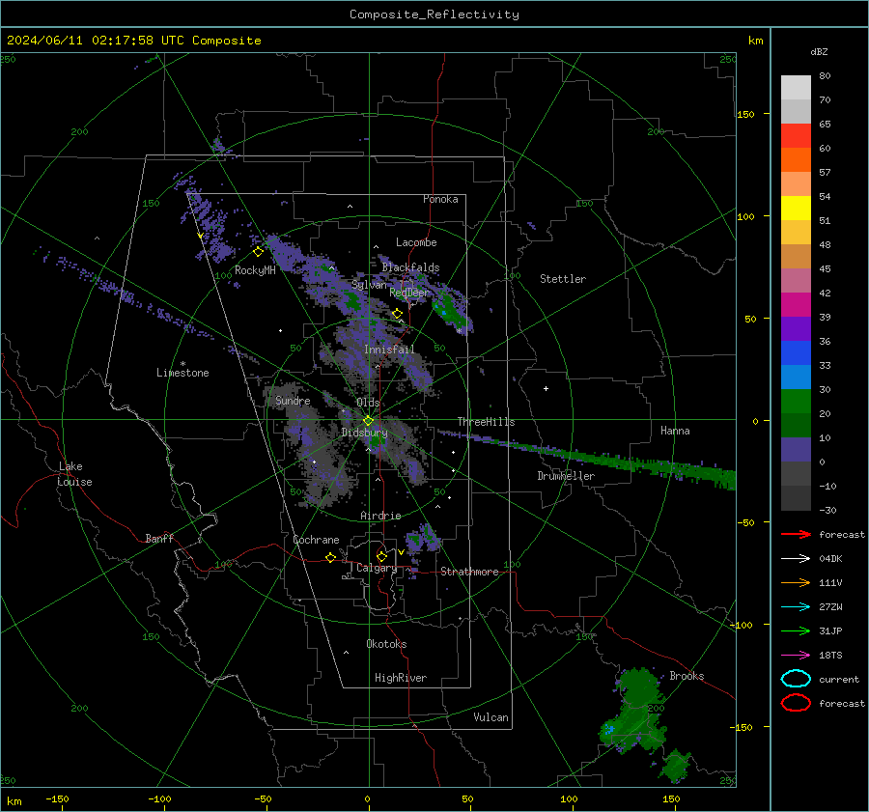The image size is (869, 812).
Task: Click the yellow radar marker at Olds
Action: point(369,420)
